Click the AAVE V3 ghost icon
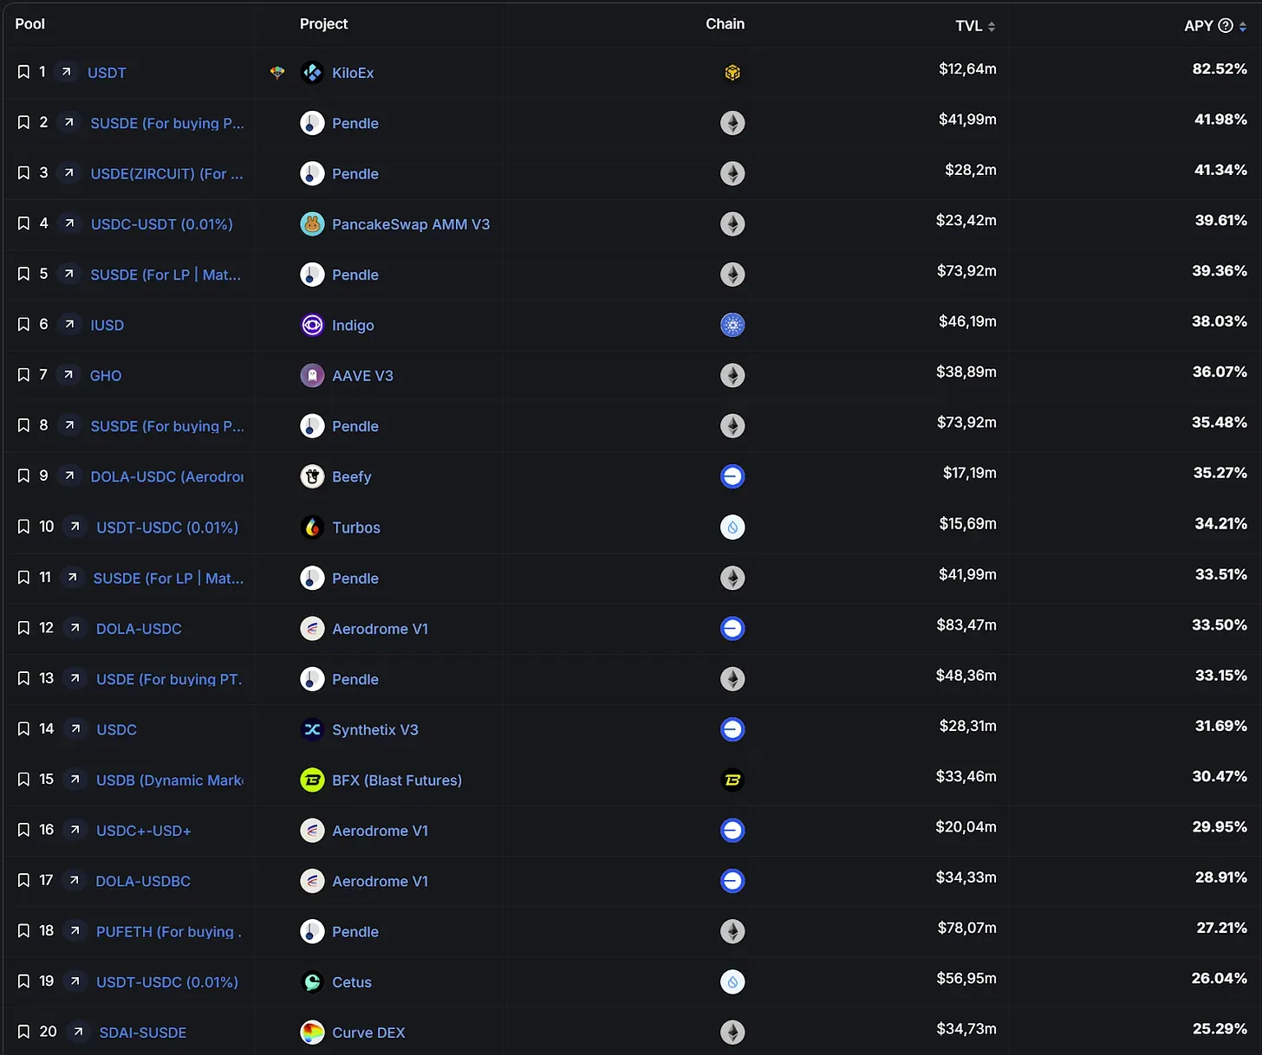 click(x=312, y=375)
